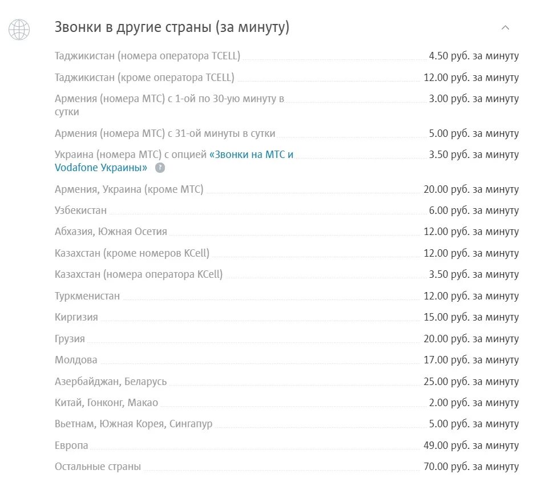Click the price '17.00 руб. за минуту'

(471, 360)
